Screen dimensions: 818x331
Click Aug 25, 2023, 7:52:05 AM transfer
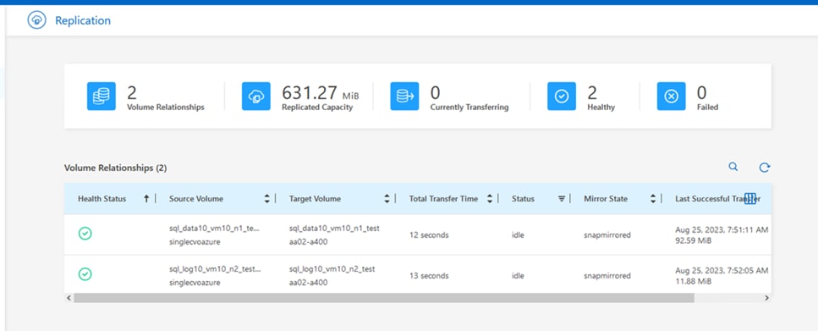click(x=722, y=270)
